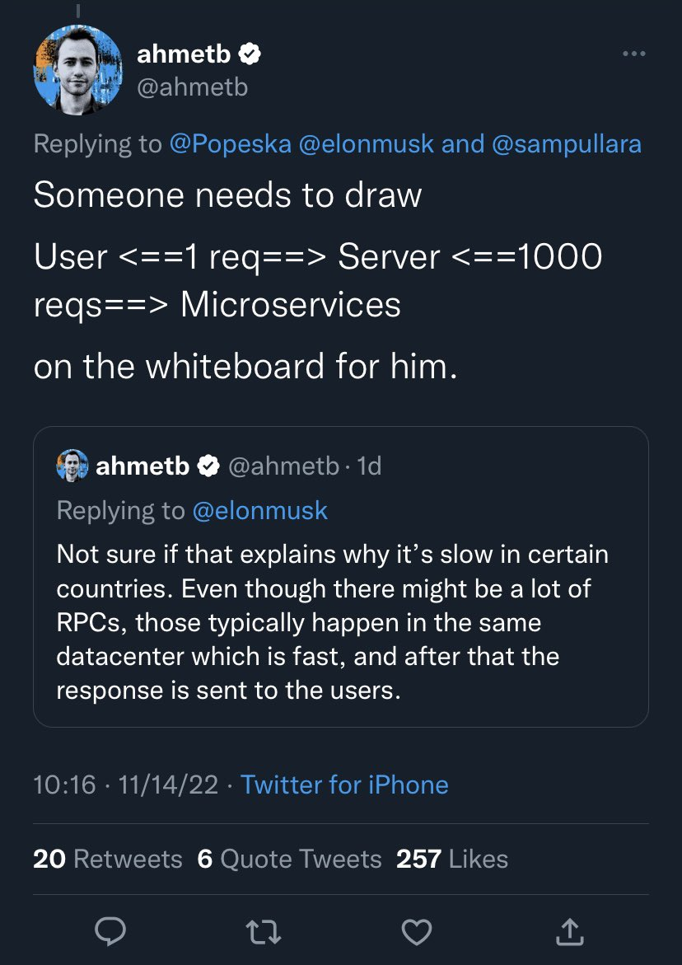Image resolution: width=682 pixels, height=965 pixels.
Task: Click the reply speech bubble icon
Action: point(110,931)
